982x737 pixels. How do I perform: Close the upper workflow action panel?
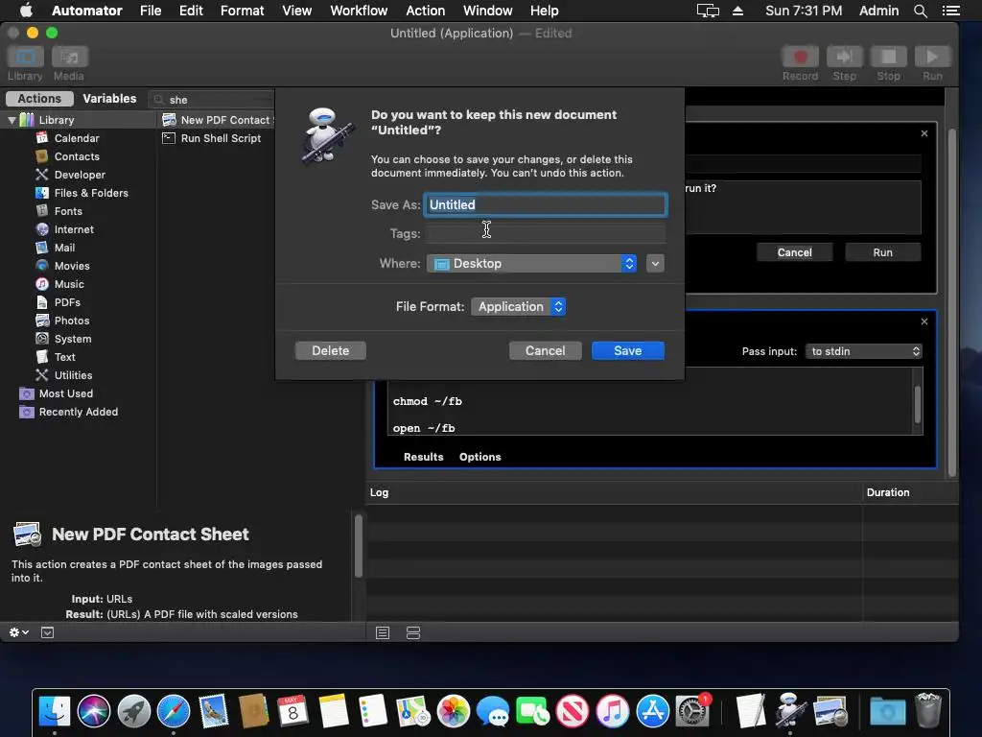[x=924, y=133]
